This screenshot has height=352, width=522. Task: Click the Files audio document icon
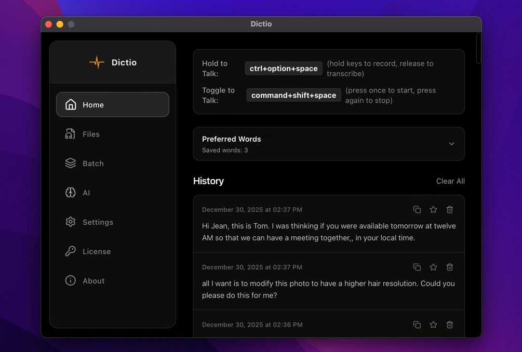70,134
